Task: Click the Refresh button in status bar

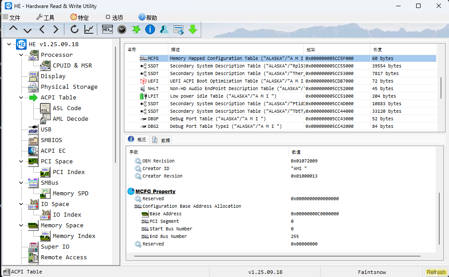Action: [x=436, y=272]
